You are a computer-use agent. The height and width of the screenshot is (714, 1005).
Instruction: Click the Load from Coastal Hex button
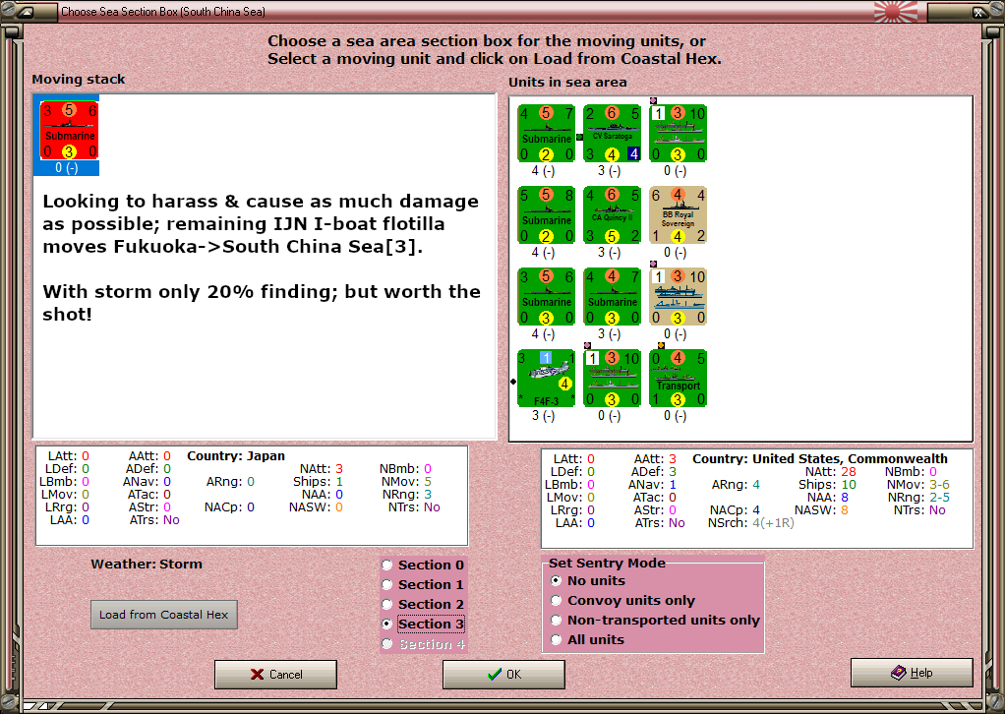point(164,615)
